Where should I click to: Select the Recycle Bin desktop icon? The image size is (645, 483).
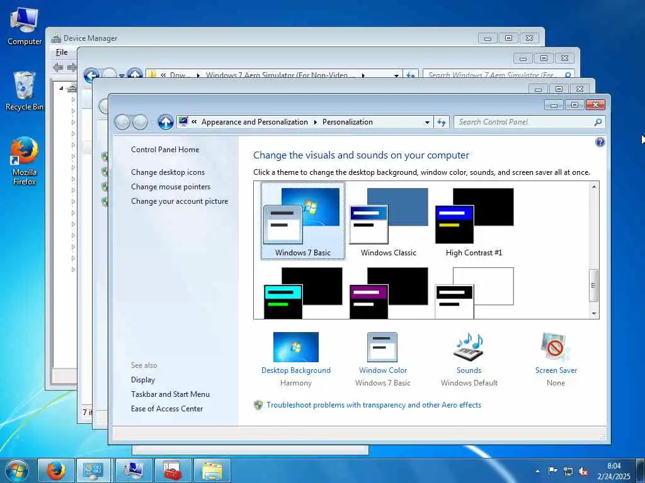[x=25, y=91]
